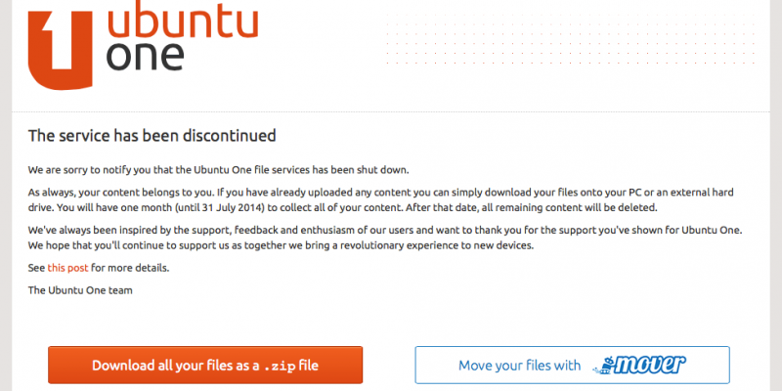Open the "this post" link
The height and width of the screenshot is (391, 782).
67,268
